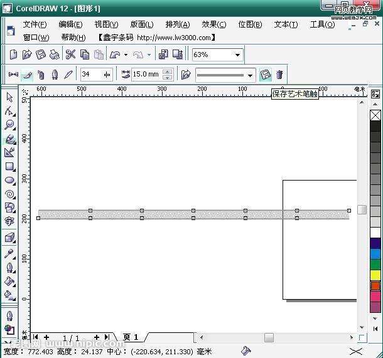Click the artistic media width 15.0 mm field
This screenshot has height=358, width=383.
tap(148, 75)
